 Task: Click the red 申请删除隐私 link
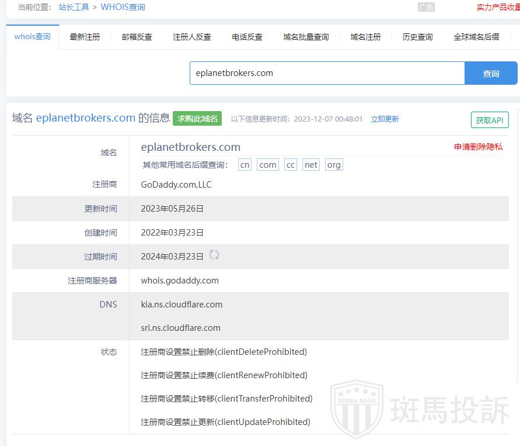click(478, 147)
